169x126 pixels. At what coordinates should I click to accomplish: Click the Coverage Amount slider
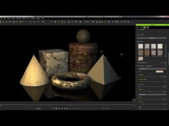tap(150, 82)
